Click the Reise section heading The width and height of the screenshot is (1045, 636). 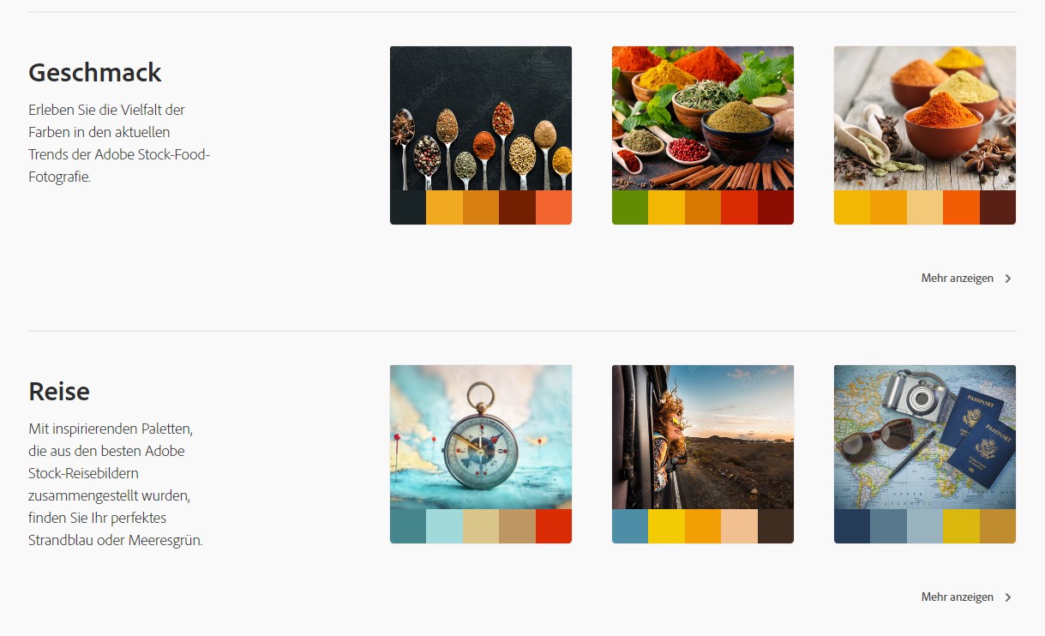(59, 392)
